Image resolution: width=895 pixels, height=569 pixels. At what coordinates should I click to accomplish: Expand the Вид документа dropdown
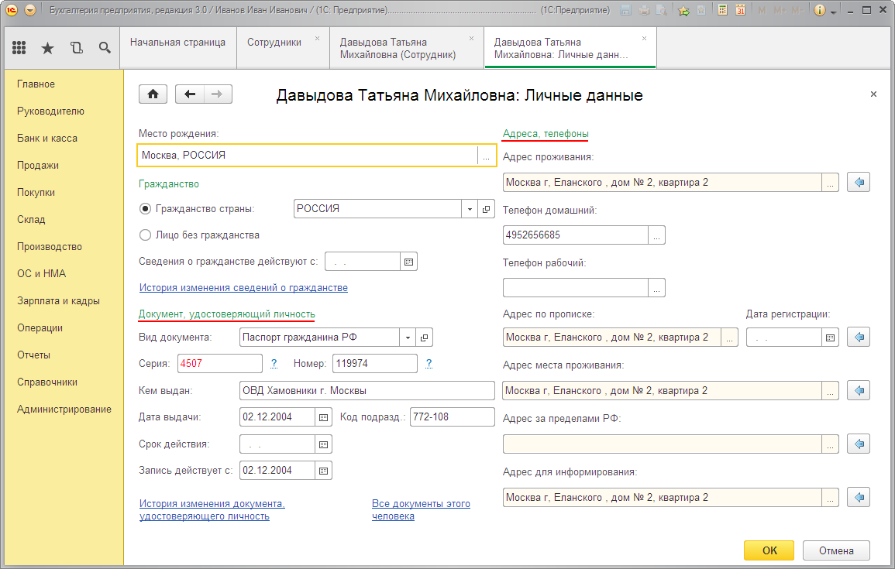coord(408,338)
